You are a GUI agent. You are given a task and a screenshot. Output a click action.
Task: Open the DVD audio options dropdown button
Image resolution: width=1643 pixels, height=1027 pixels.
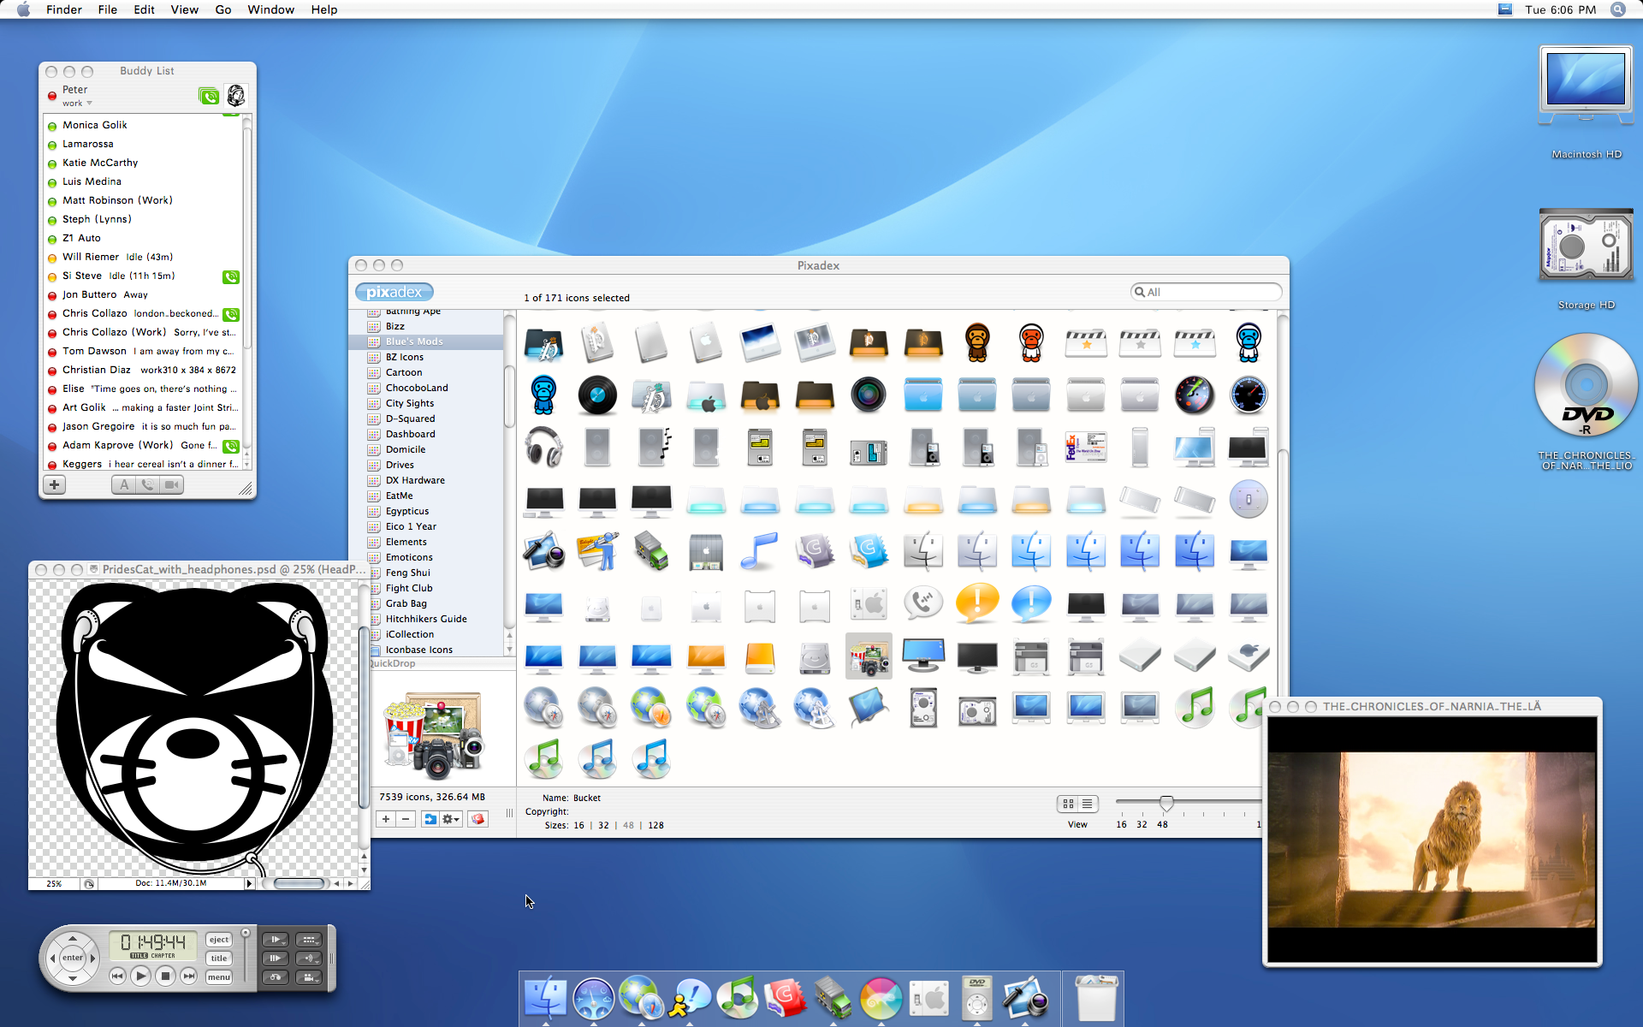coord(309,959)
